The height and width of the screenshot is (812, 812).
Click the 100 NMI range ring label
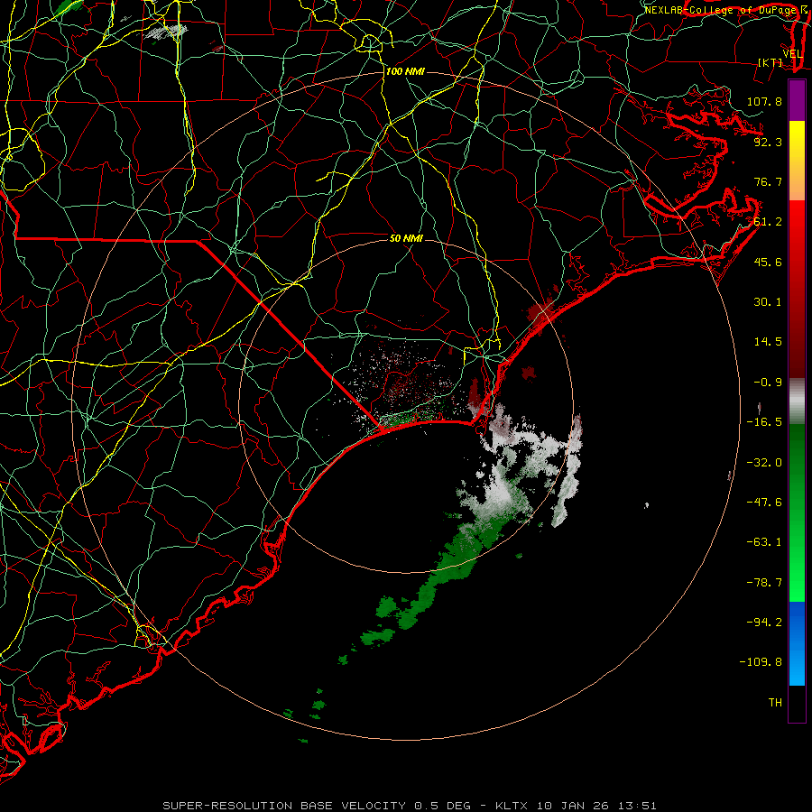(405, 71)
